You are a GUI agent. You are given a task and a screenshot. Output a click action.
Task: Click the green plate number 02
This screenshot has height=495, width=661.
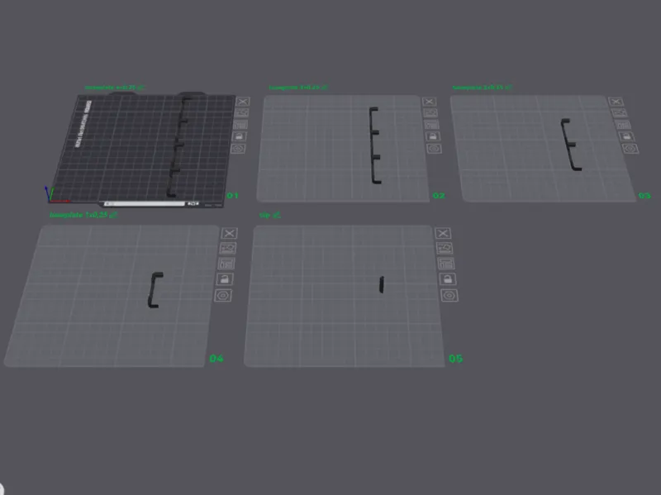pos(439,196)
